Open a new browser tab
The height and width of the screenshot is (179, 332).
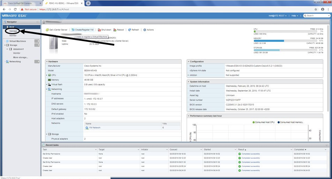[88, 3]
